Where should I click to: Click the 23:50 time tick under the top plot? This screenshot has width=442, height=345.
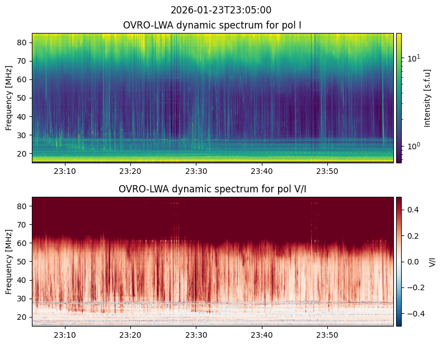tap(327, 171)
